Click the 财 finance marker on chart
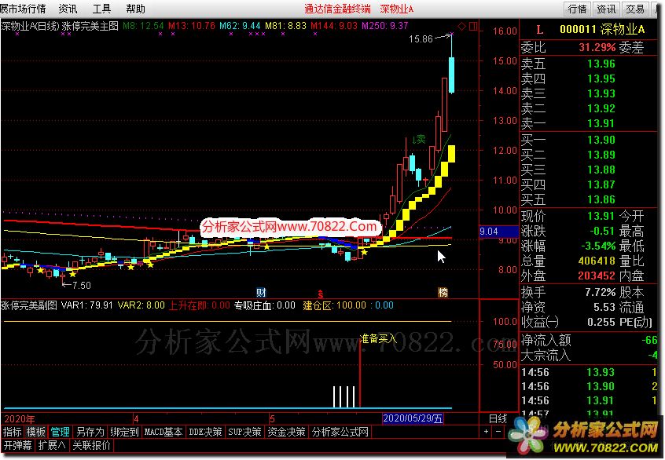The height and width of the screenshot is (460, 665). (x=261, y=292)
